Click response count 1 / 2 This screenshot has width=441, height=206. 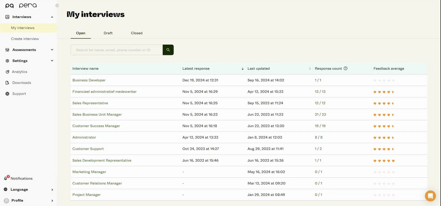coord(318,149)
